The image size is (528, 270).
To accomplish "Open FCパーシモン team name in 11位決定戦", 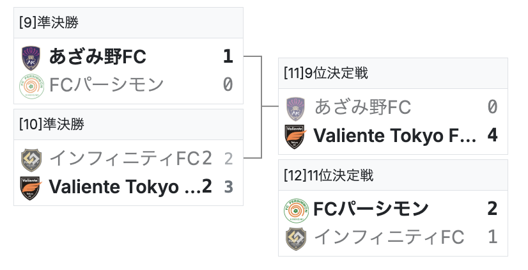I will tap(371, 209).
